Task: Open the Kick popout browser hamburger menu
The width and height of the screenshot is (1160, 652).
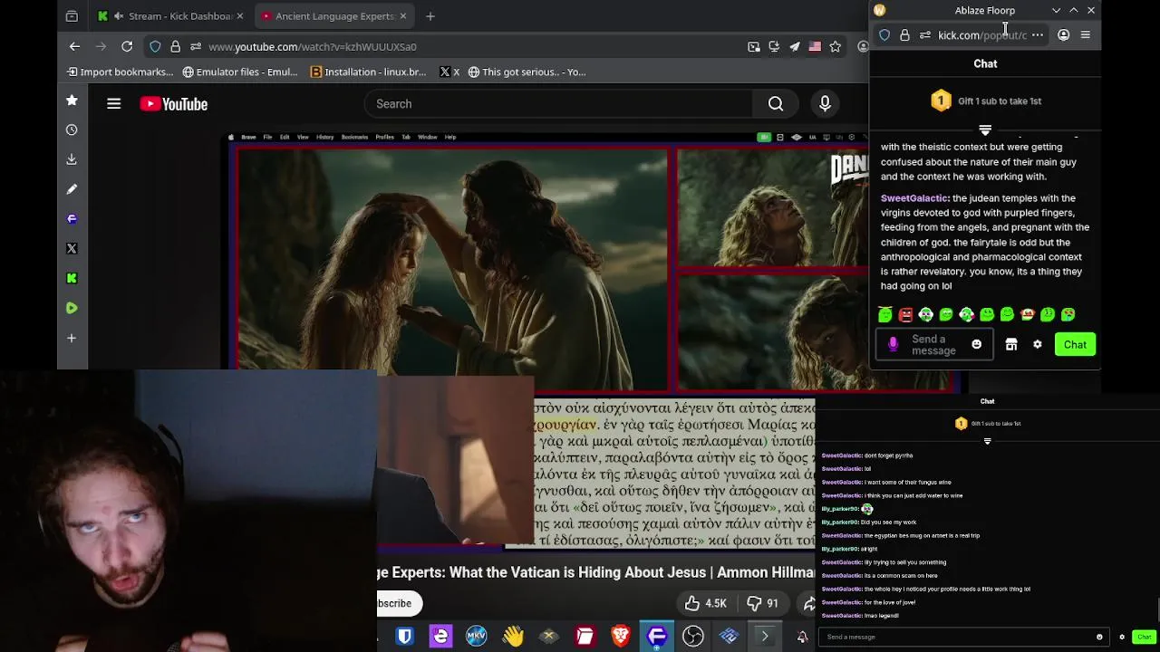Action: tap(1086, 35)
